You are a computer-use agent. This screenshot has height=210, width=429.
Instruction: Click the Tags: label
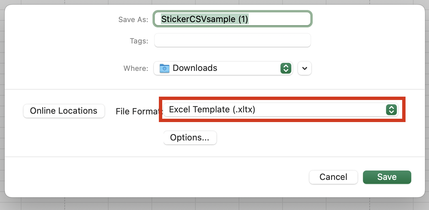tap(139, 41)
